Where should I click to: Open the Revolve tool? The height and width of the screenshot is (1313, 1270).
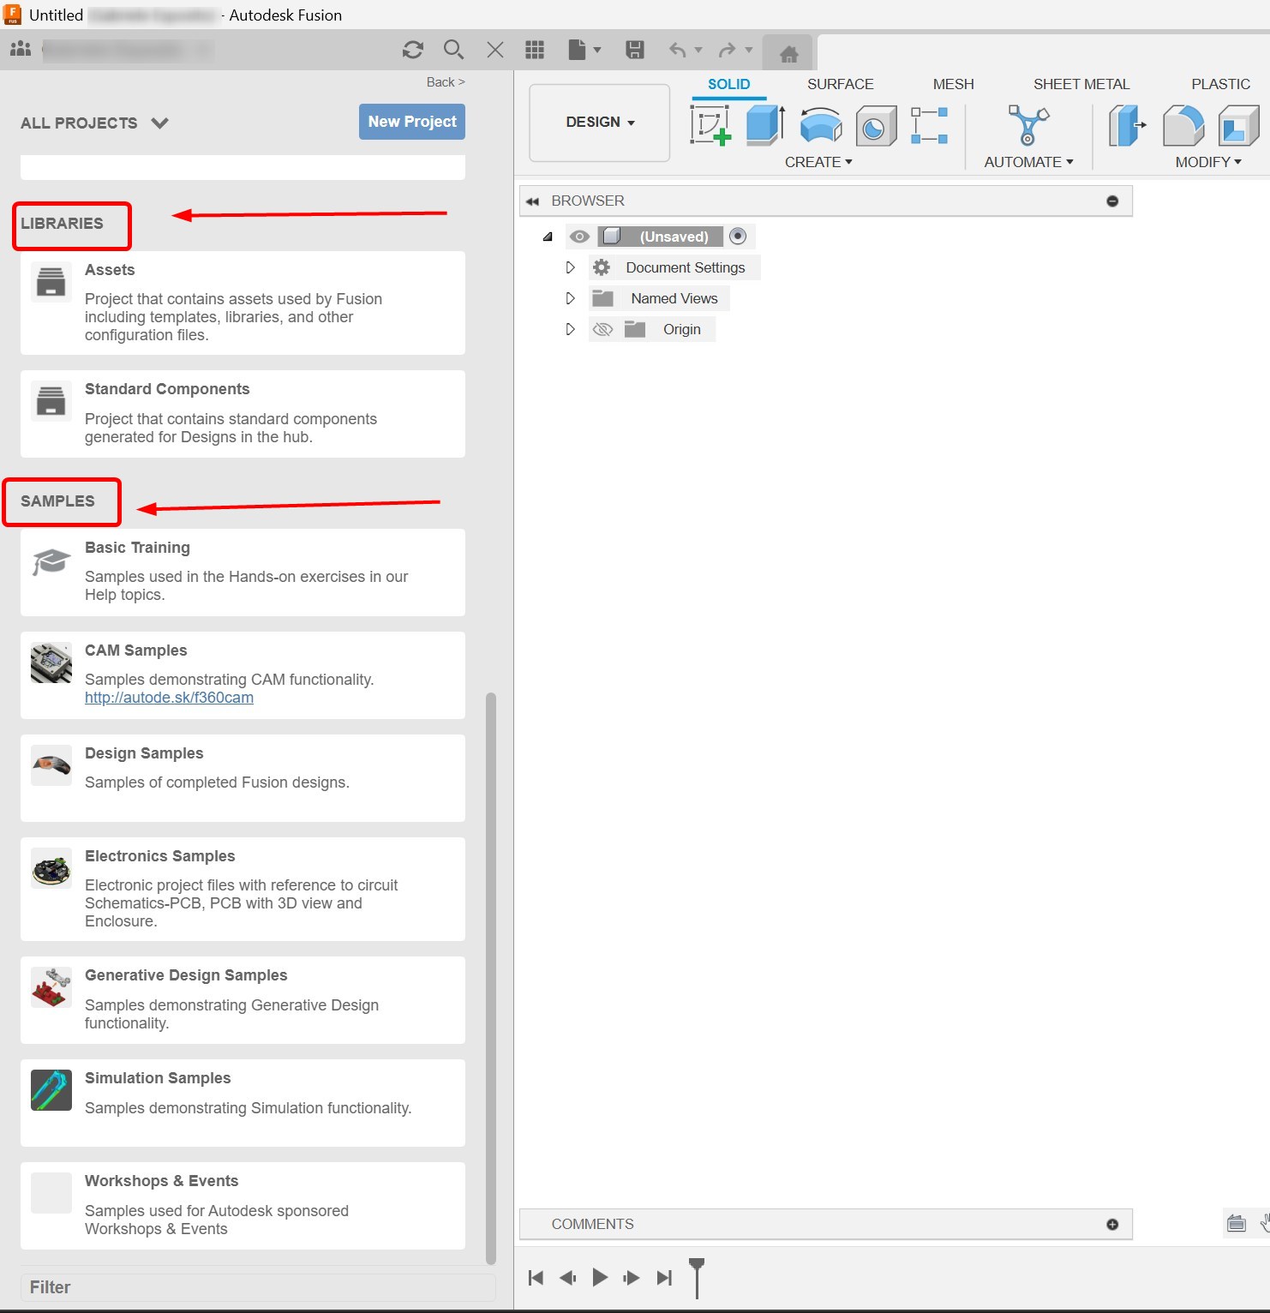pyautogui.click(x=819, y=126)
